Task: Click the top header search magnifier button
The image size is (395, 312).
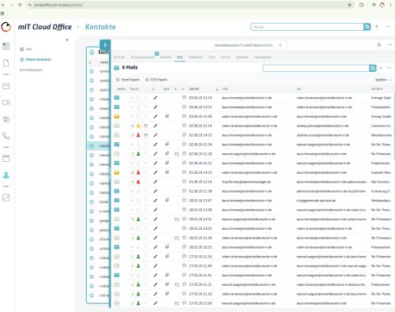Action: pyautogui.click(x=367, y=27)
